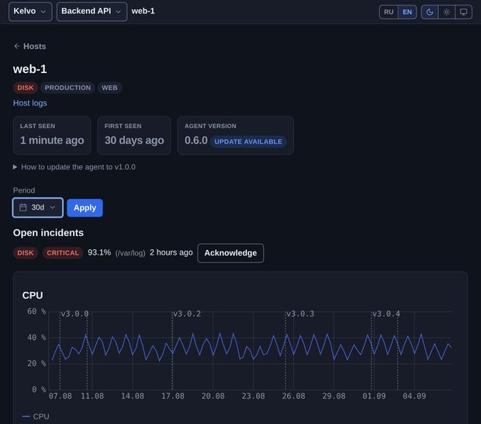The height and width of the screenshot is (424, 481).
Task: Click the 01.09 date label on chart axis
Action: coord(374,396)
